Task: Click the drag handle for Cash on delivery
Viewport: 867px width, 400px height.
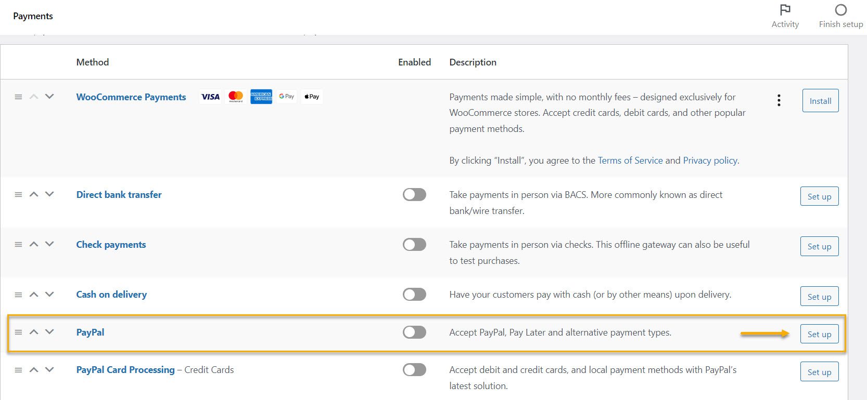Action: (18, 295)
